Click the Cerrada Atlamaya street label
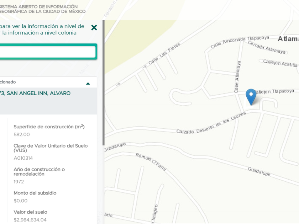 pyautogui.click(x=267, y=47)
